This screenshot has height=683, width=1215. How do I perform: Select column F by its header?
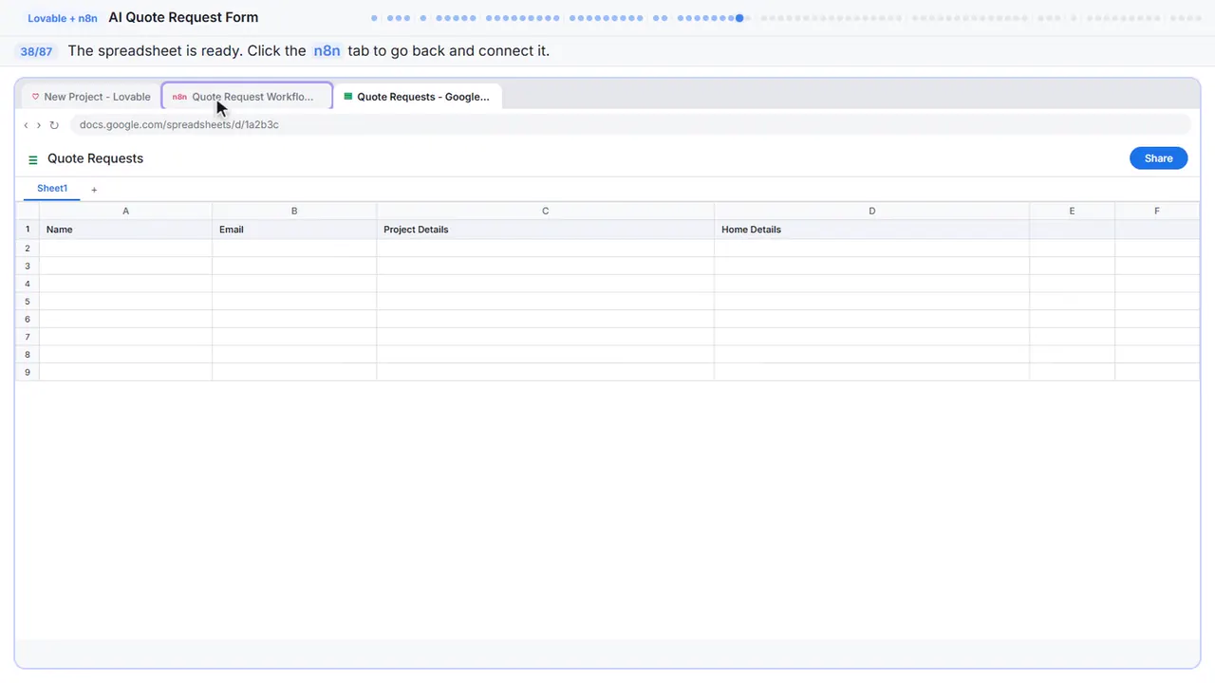(1157, 212)
